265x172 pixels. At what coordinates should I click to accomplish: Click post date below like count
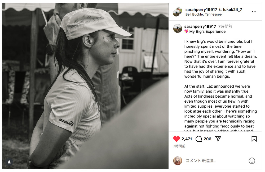coord(179,146)
